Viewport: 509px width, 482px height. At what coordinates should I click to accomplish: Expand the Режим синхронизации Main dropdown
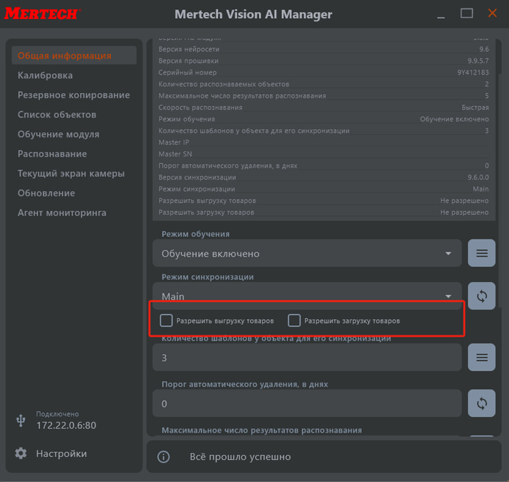(x=307, y=296)
